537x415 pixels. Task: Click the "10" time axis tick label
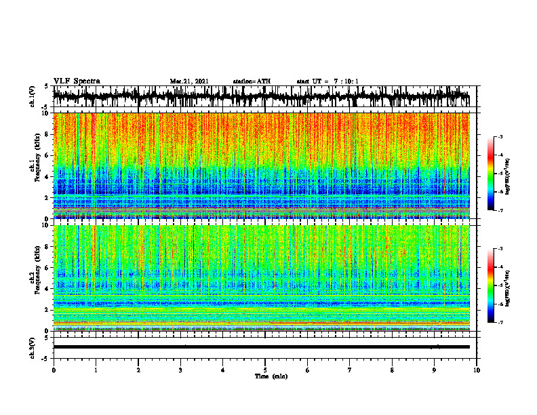(x=477, y=370)
